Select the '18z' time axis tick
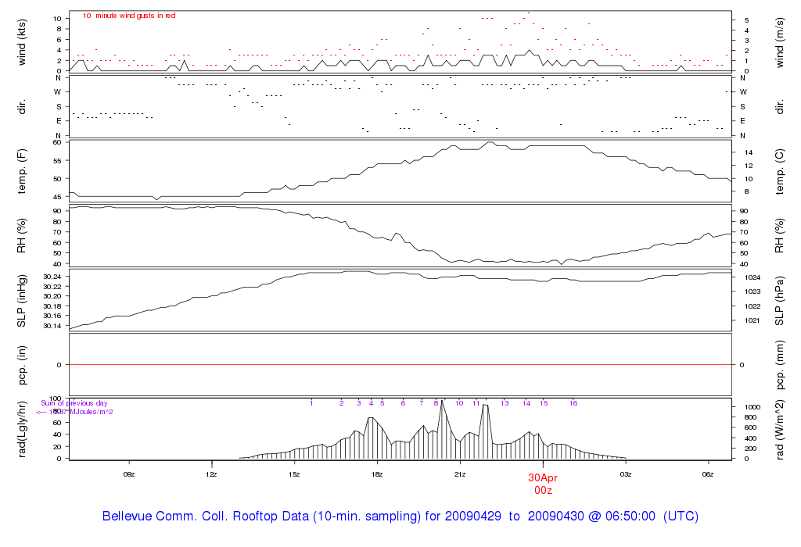This screenshot has height=547, width=801. tap(377, 474)
